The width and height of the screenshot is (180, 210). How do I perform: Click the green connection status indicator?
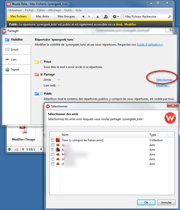9,149
